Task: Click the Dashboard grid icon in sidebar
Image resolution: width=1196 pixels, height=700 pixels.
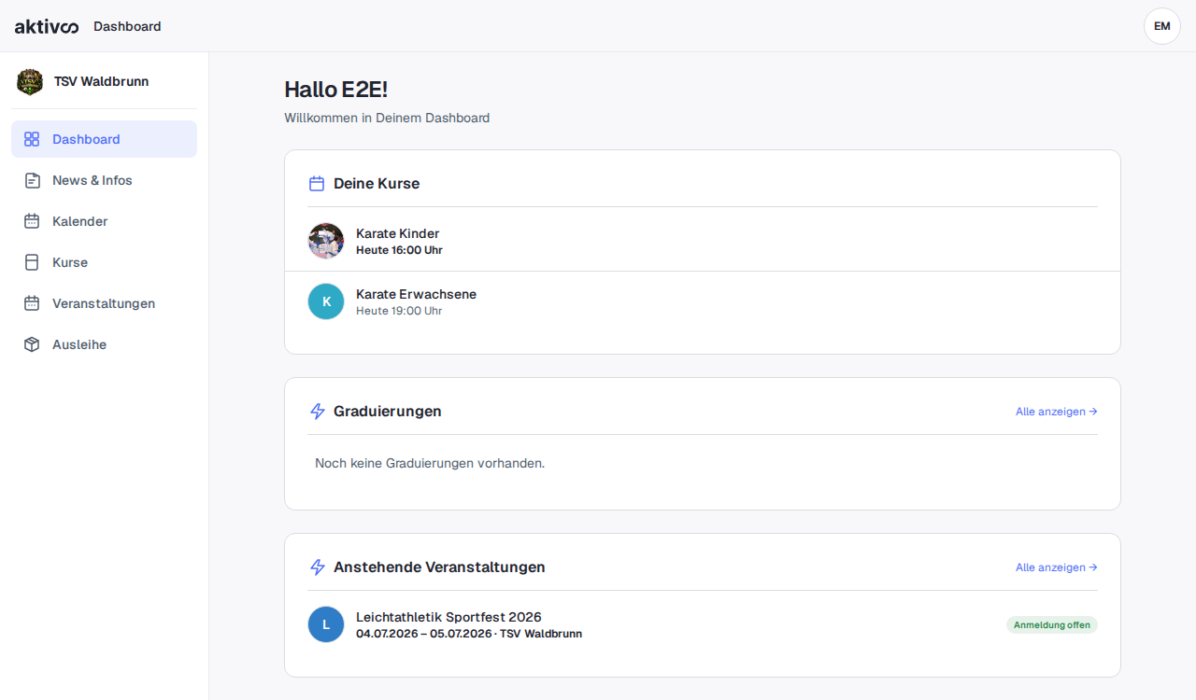Action: coord(32,139)
